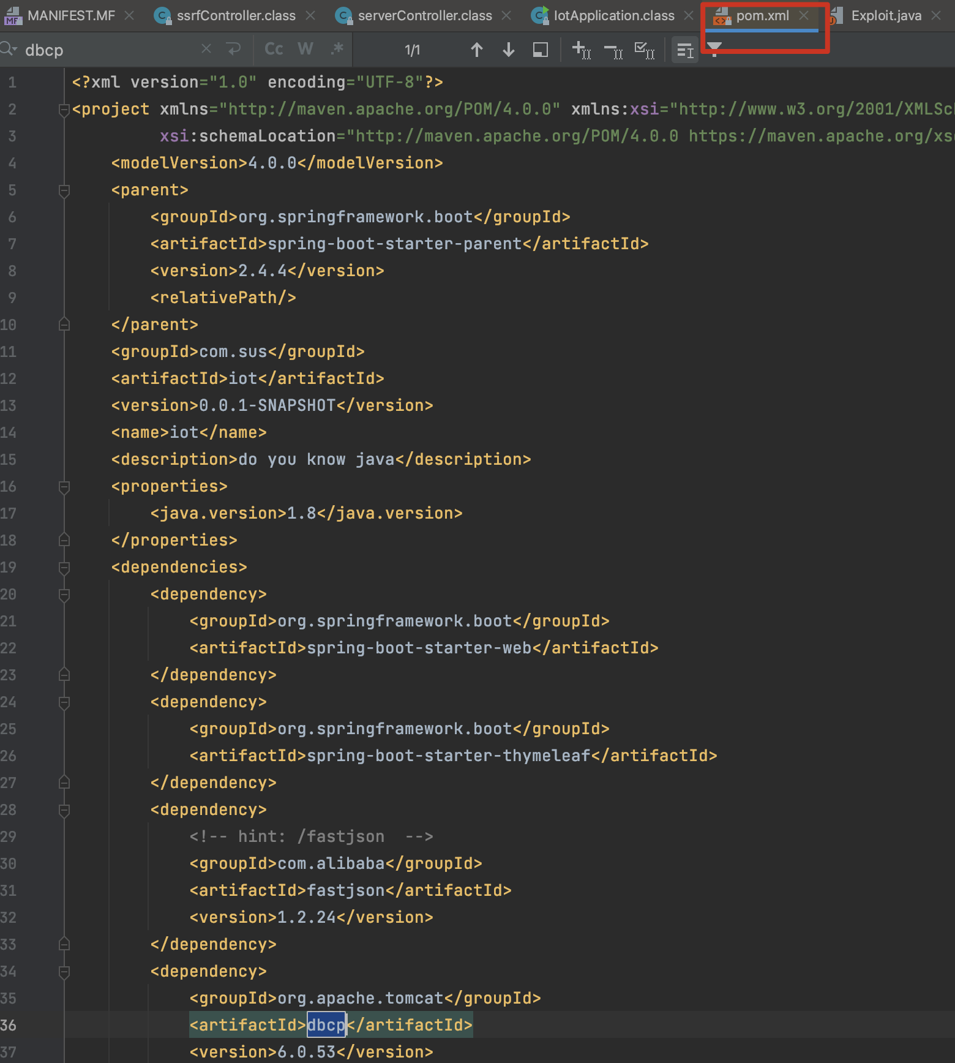Toggle whole Words (W) option
The image size is (955, 1063).
305,49
